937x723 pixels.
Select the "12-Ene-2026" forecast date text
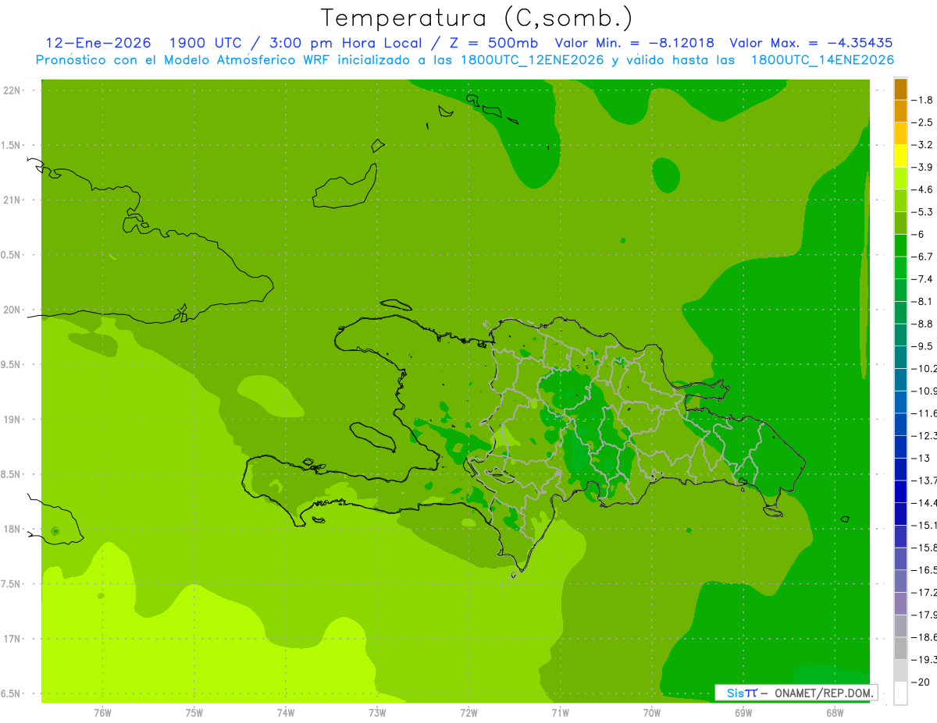point(98,43)
